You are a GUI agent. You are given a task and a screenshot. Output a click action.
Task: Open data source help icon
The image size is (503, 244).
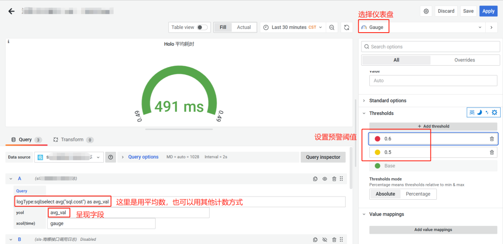coord(111,157)
